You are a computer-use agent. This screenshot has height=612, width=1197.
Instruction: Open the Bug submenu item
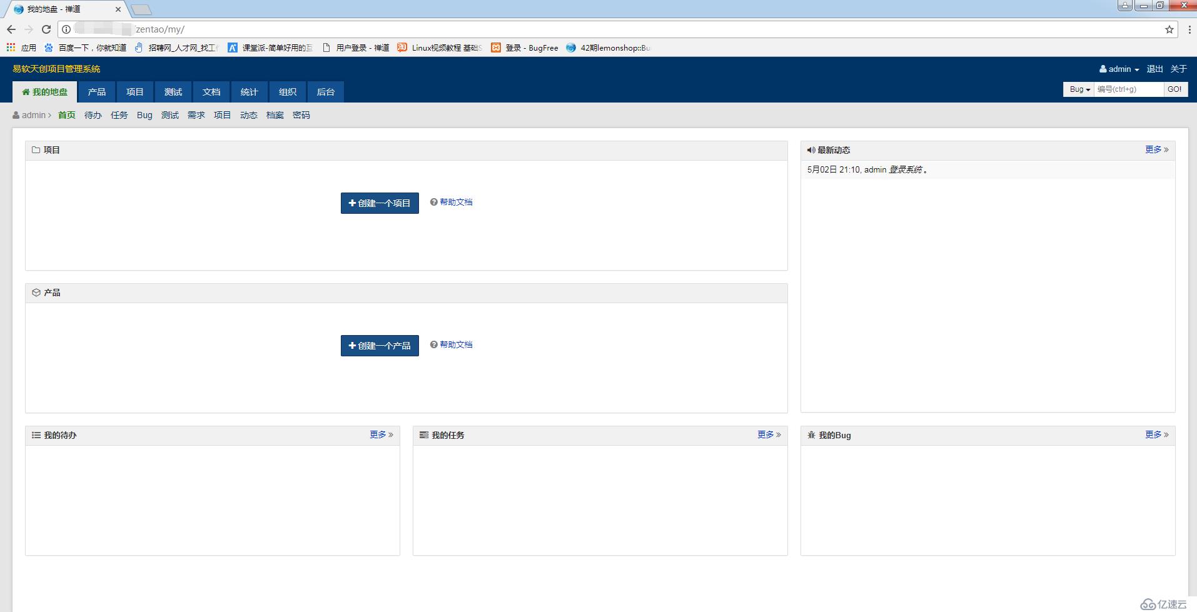pyautogui.click(x=144, y=115)
